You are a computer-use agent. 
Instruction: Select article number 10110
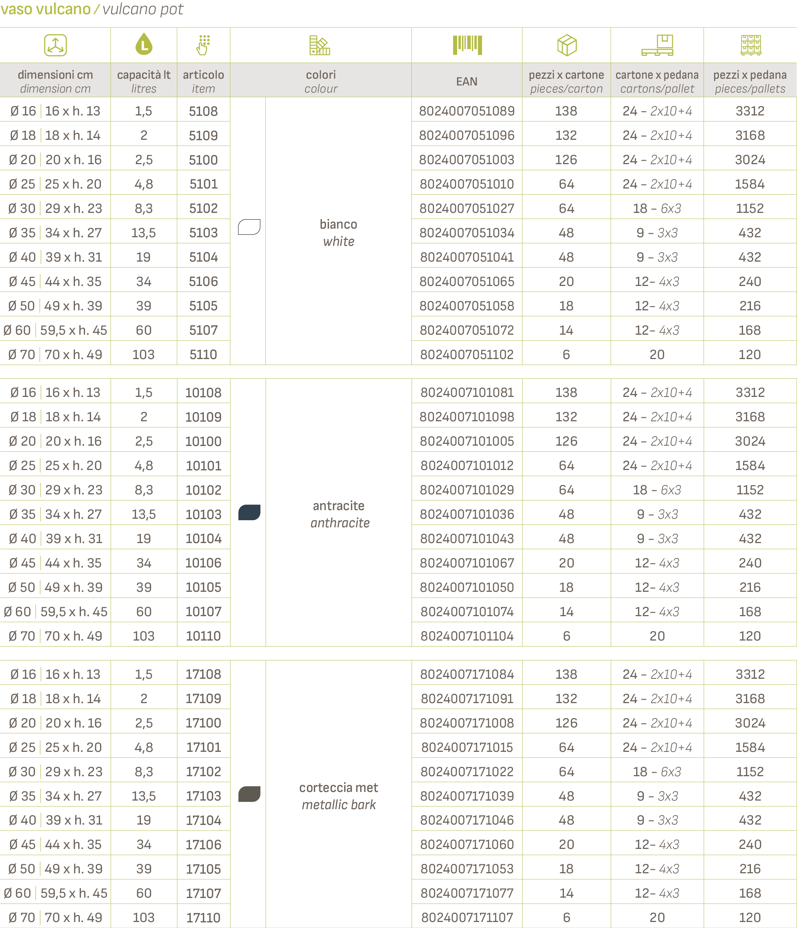[203, 636]
